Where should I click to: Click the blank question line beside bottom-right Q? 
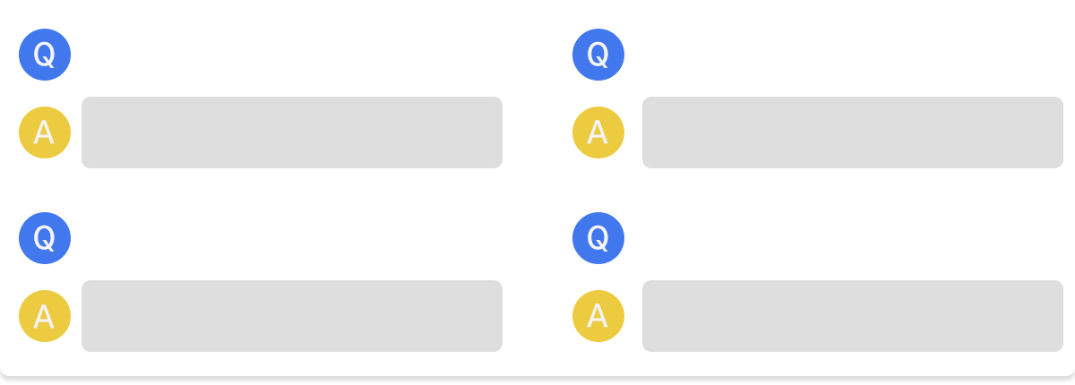click(x=853, y=238)
